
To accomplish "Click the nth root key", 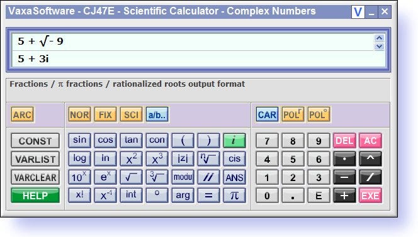I will click(208, 158).
